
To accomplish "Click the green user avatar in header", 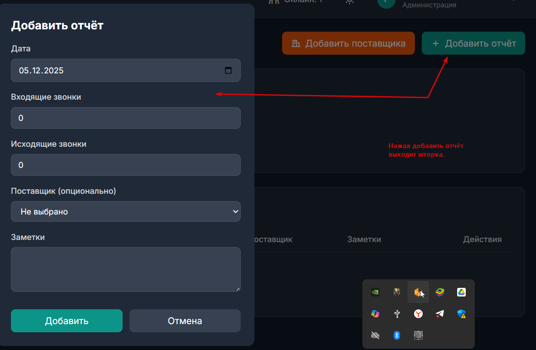I will pos(386,2).
